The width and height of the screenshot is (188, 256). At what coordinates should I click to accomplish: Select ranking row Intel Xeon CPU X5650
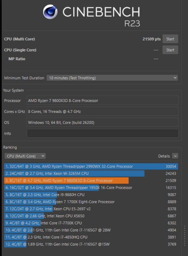tap(91, 216)
